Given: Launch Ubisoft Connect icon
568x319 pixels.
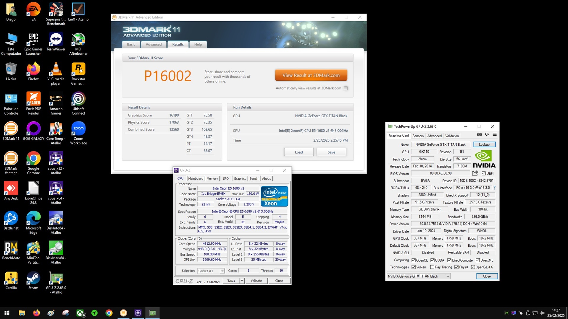Looking at the screenshot, I should tap(78, 103).
